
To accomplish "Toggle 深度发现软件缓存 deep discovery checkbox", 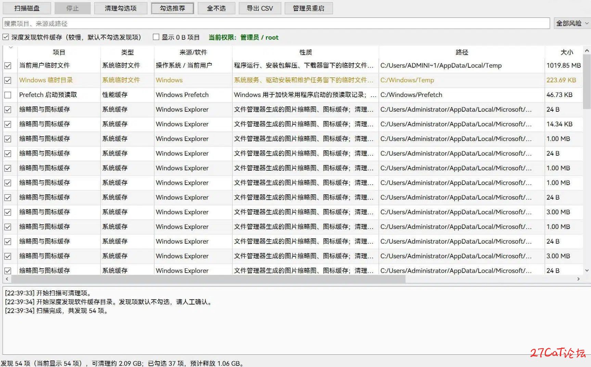I will [x=6, y=37].
